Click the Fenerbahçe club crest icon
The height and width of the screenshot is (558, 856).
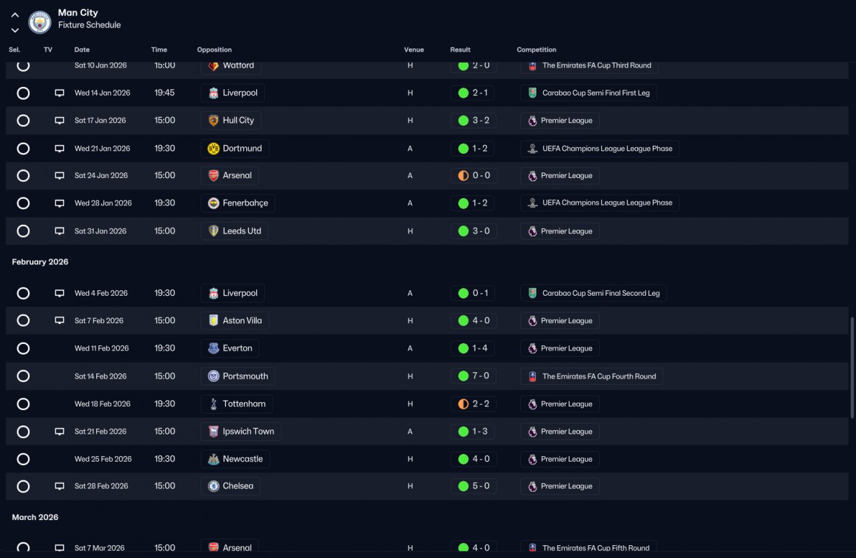pos(213,203)
